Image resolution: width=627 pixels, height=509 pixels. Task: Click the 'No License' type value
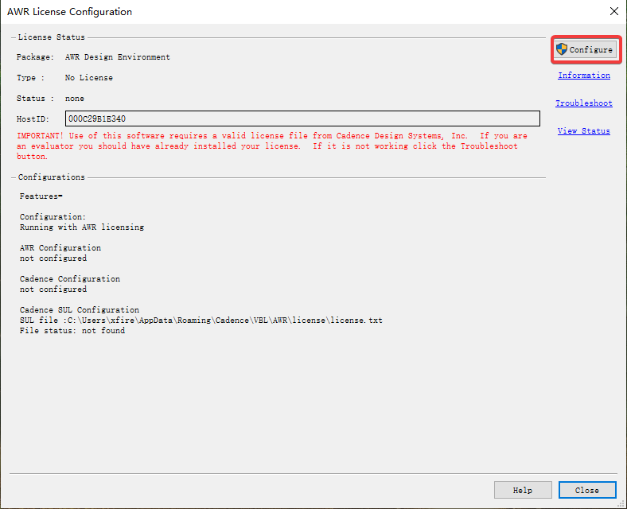tap(89, 78)
